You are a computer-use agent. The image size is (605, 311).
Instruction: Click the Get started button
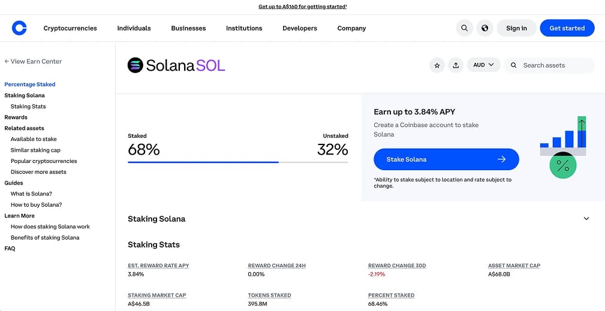(x=567, y=28)
